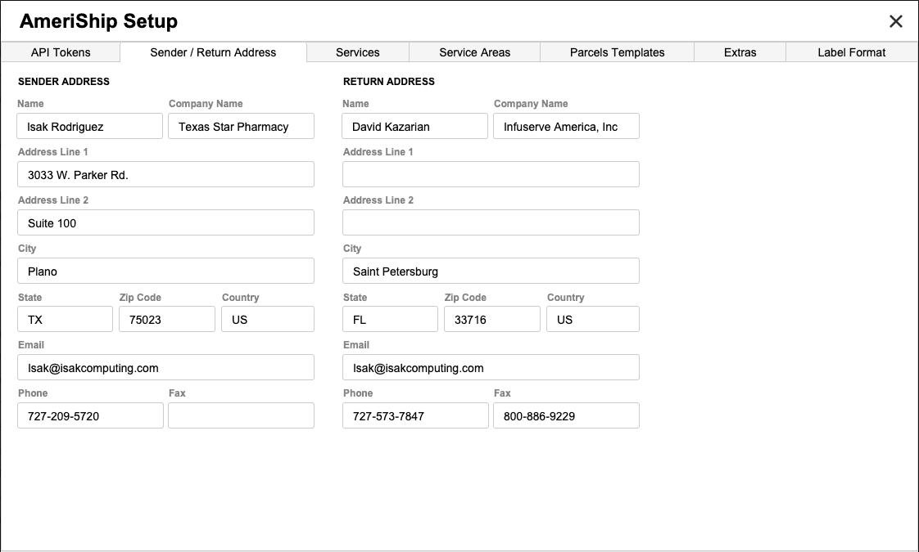Open the Services tab

point(357,52)
